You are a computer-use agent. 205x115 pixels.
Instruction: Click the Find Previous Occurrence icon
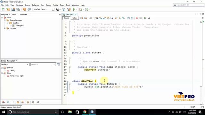point(101,18)
